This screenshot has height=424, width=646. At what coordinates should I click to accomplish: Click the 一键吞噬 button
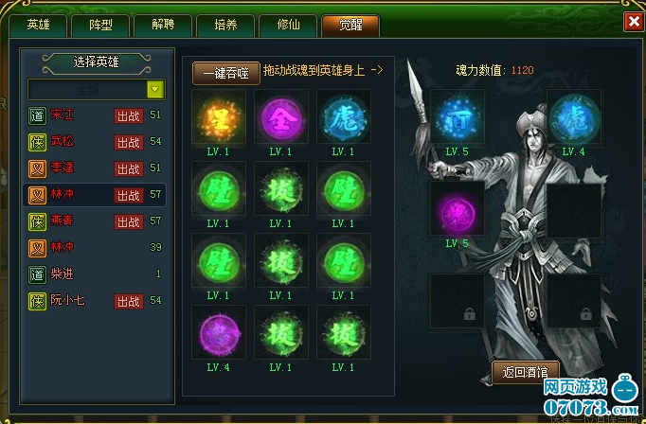226,73
